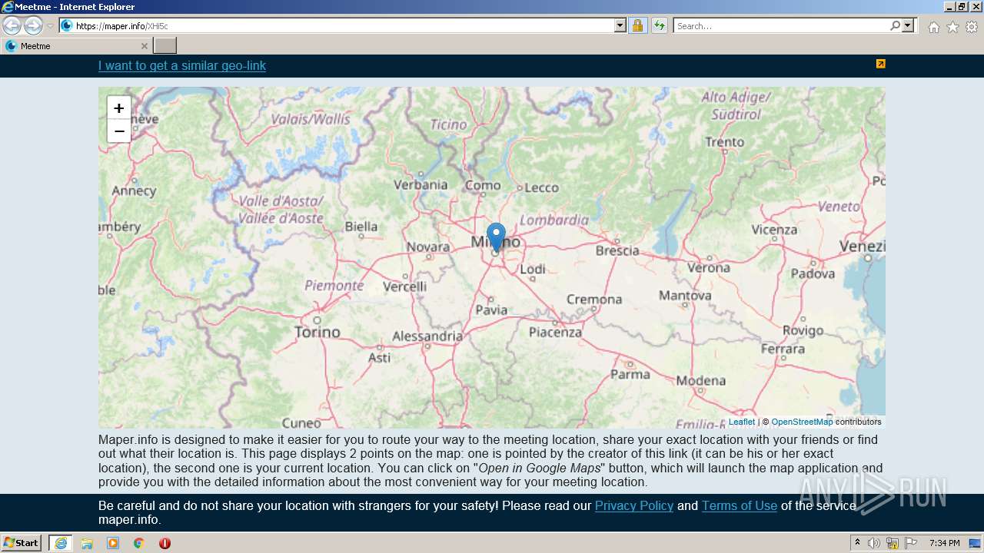The image size is (984, 553).
Task: Click the Padova label on map
Action: [813, 273]
